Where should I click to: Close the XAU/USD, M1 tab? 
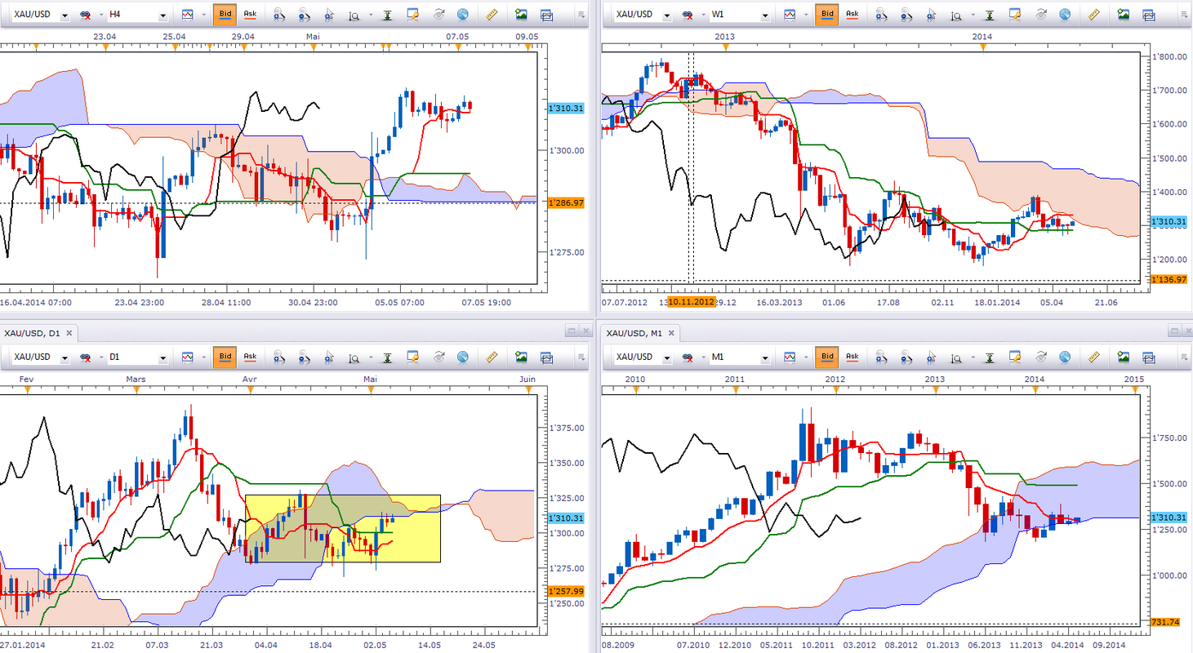[672, 332]
